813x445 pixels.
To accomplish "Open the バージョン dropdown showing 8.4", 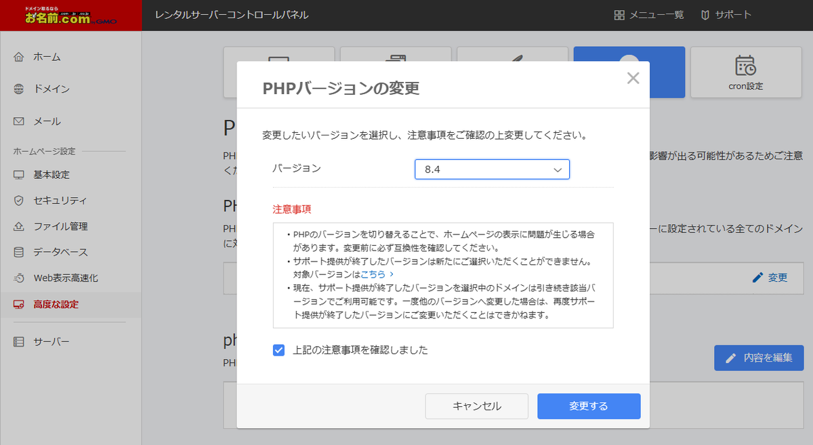I will (x=492, y=169).
